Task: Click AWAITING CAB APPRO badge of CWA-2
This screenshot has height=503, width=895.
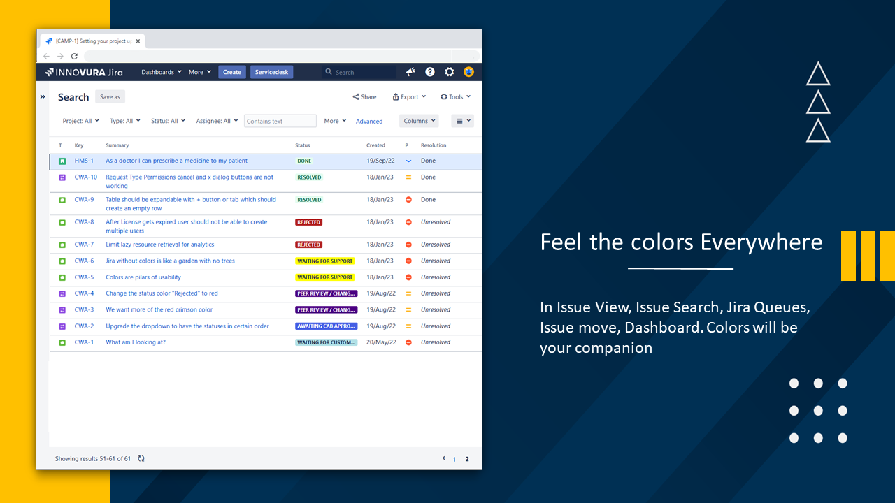Action: coord(327,326)
